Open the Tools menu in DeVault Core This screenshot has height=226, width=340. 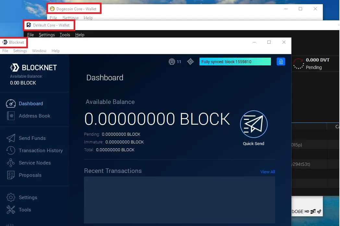[65, 35]
